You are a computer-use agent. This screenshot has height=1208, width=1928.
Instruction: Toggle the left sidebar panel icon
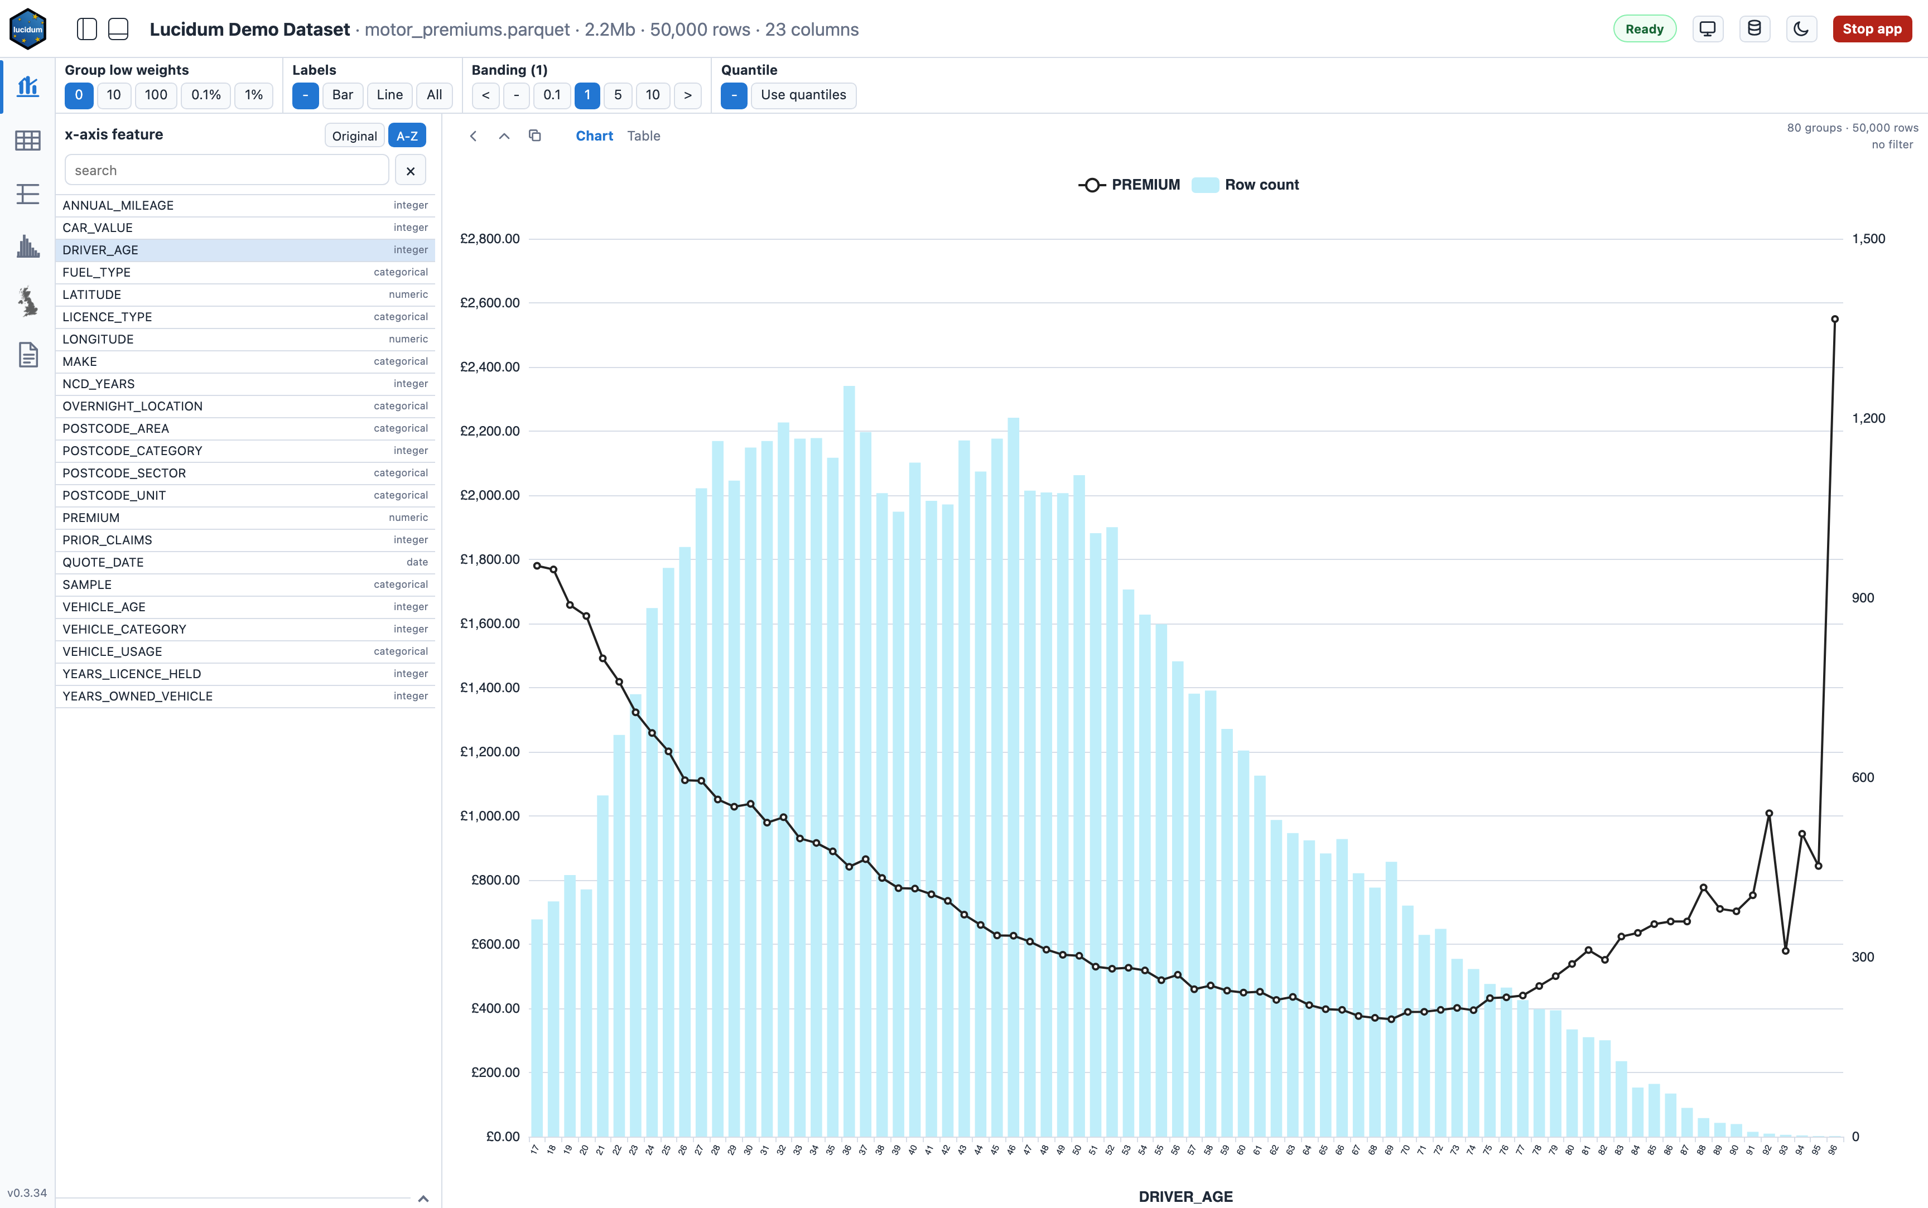tap(86, 30)
